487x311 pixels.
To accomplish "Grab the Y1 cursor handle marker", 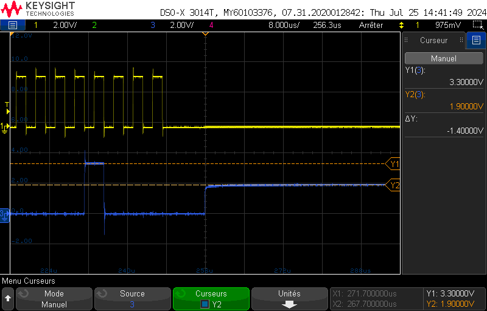I will tap(392, 164).
